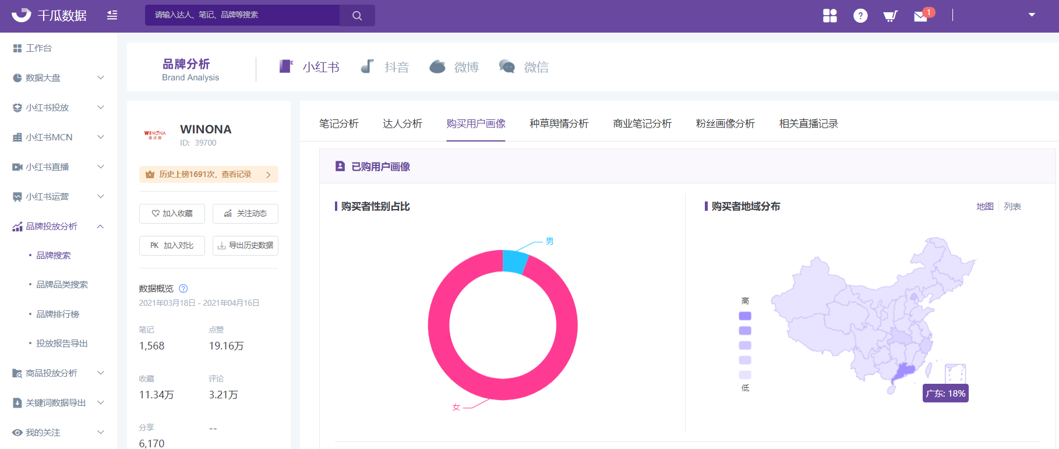Click the 导出历史数据 button
1059x449 pixels.
coord(245,246)
